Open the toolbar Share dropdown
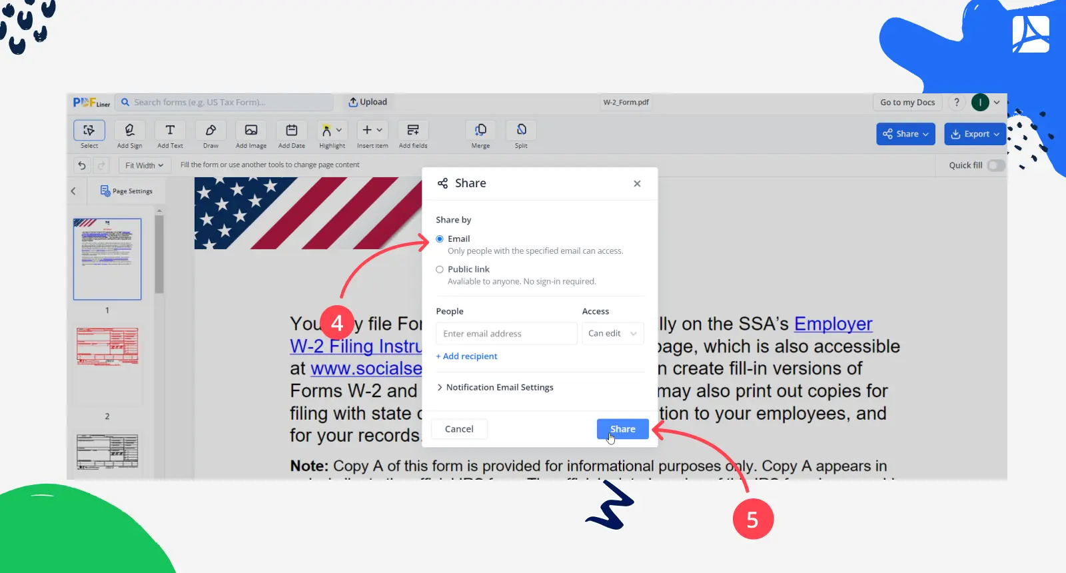Screen dimensions: 1066x573 coord(905,134)
